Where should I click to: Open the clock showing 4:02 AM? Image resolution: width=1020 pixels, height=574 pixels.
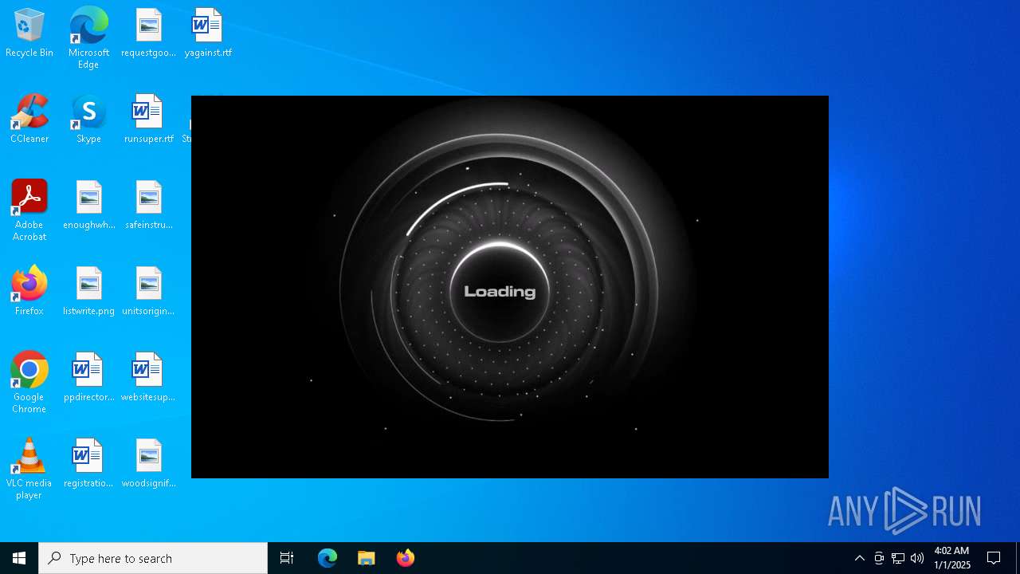[x=952, y=558]
